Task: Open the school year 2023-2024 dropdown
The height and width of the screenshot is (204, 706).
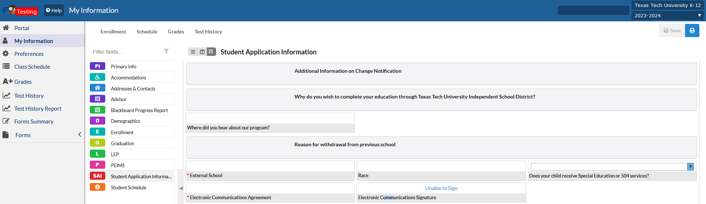Action: [x=668, y=15]
